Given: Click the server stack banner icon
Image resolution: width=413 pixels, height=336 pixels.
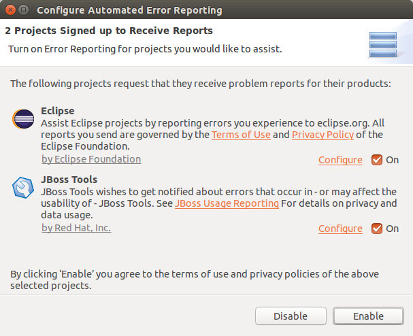Looking at the screenshot, I should coord(382,44).
